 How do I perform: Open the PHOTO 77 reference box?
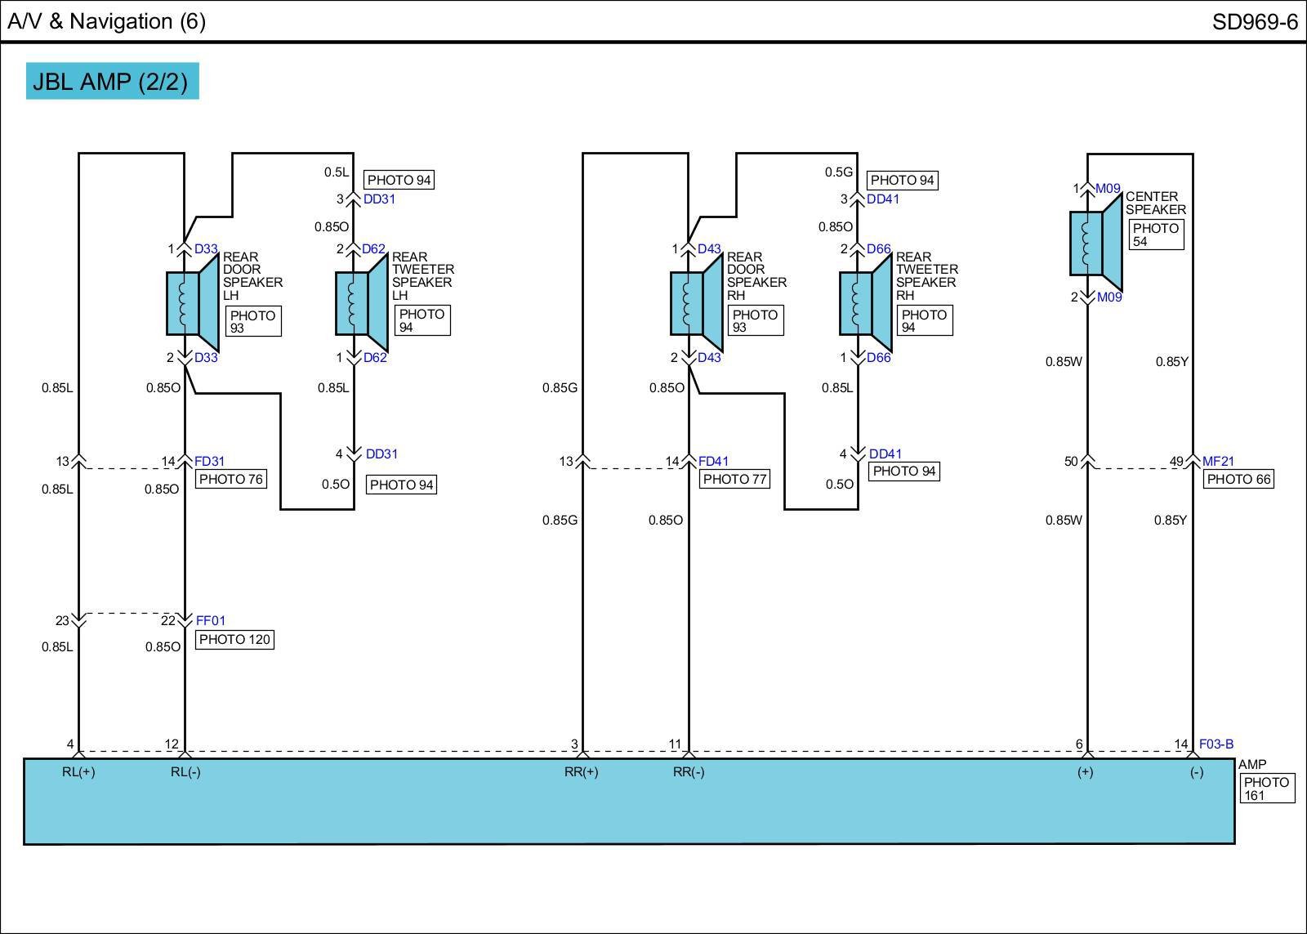(x=734, y=480)
